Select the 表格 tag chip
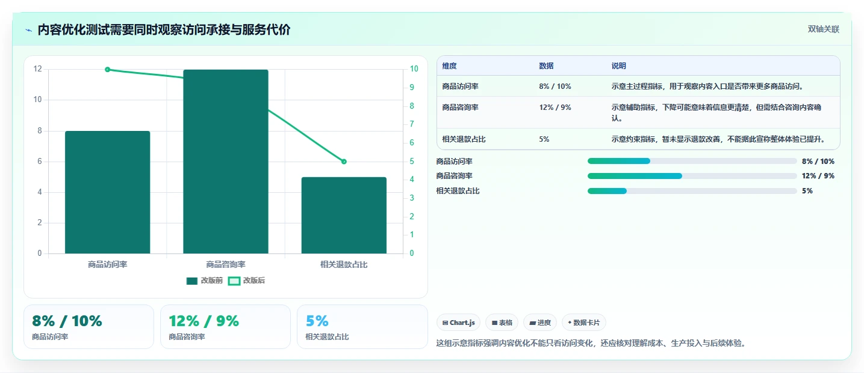 [x=502, y=323]
